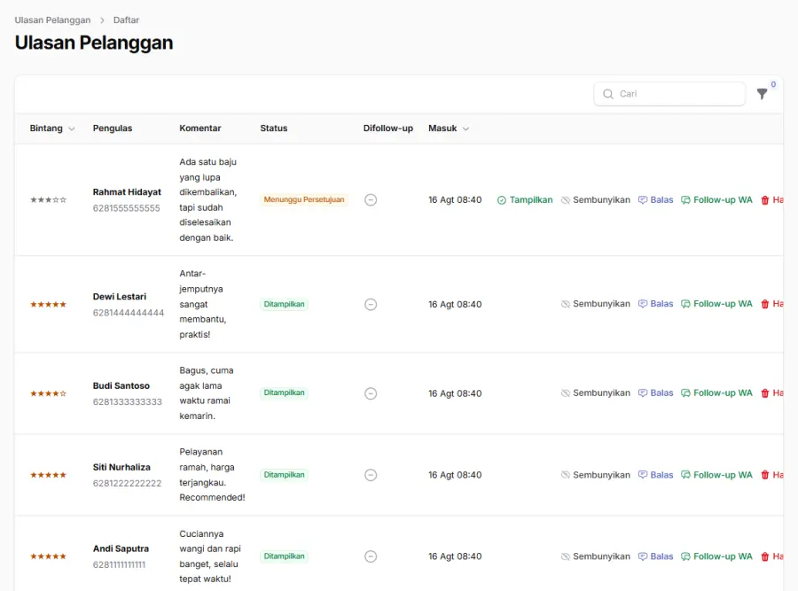This screenshot has width=798, height=591.
Task: Click Balas for Rahmat Hidayat's review
Action: (655, 200)
